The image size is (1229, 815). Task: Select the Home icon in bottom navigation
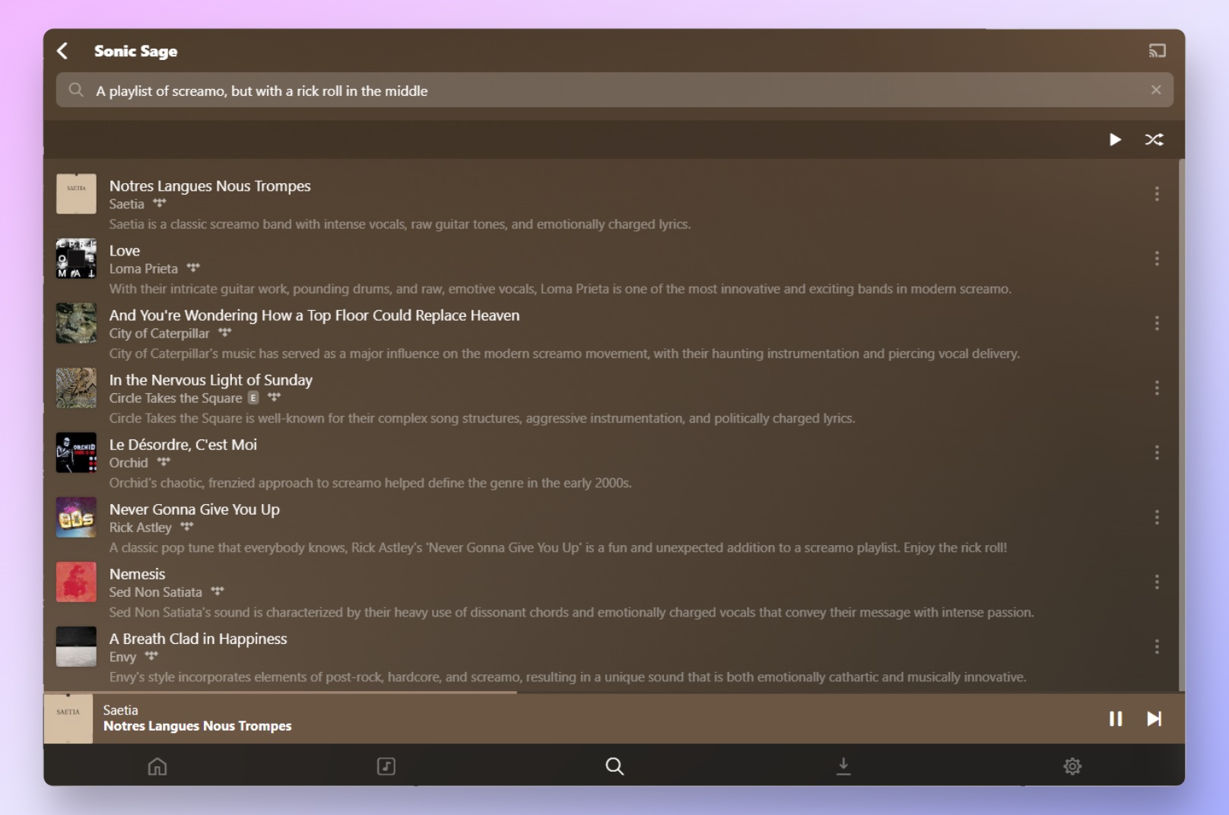[x=157, y=766]
